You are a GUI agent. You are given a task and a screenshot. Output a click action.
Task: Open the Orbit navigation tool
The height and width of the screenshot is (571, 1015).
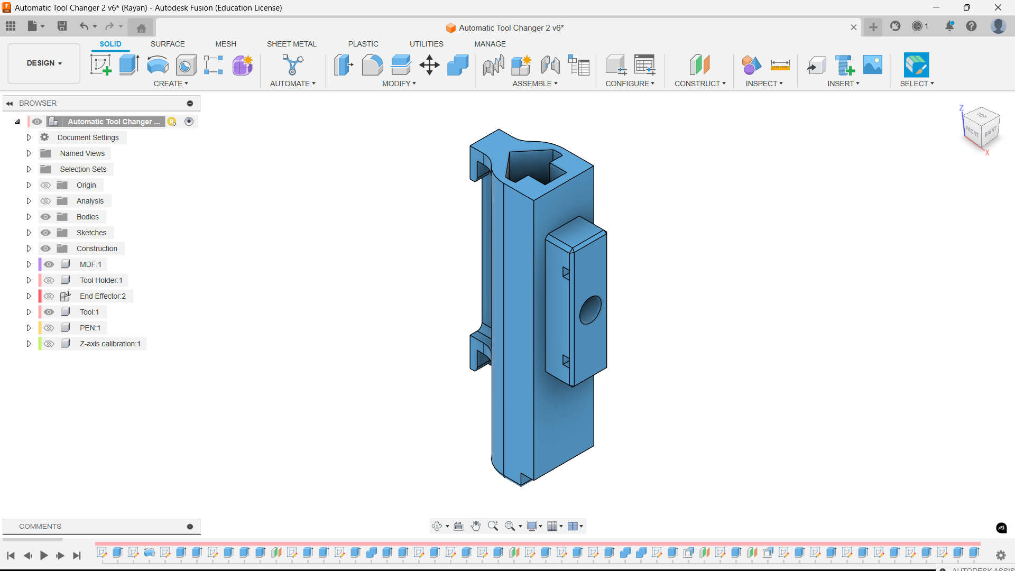point(437,526)
